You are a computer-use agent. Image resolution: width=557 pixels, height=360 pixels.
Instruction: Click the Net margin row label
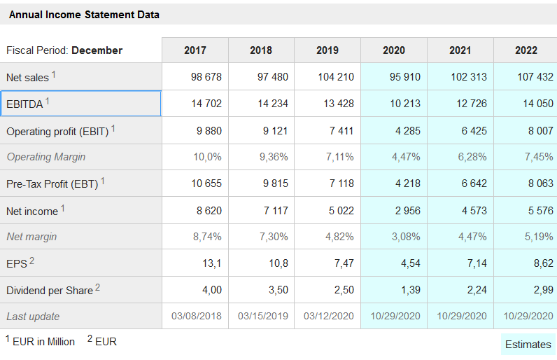(31, 237)
